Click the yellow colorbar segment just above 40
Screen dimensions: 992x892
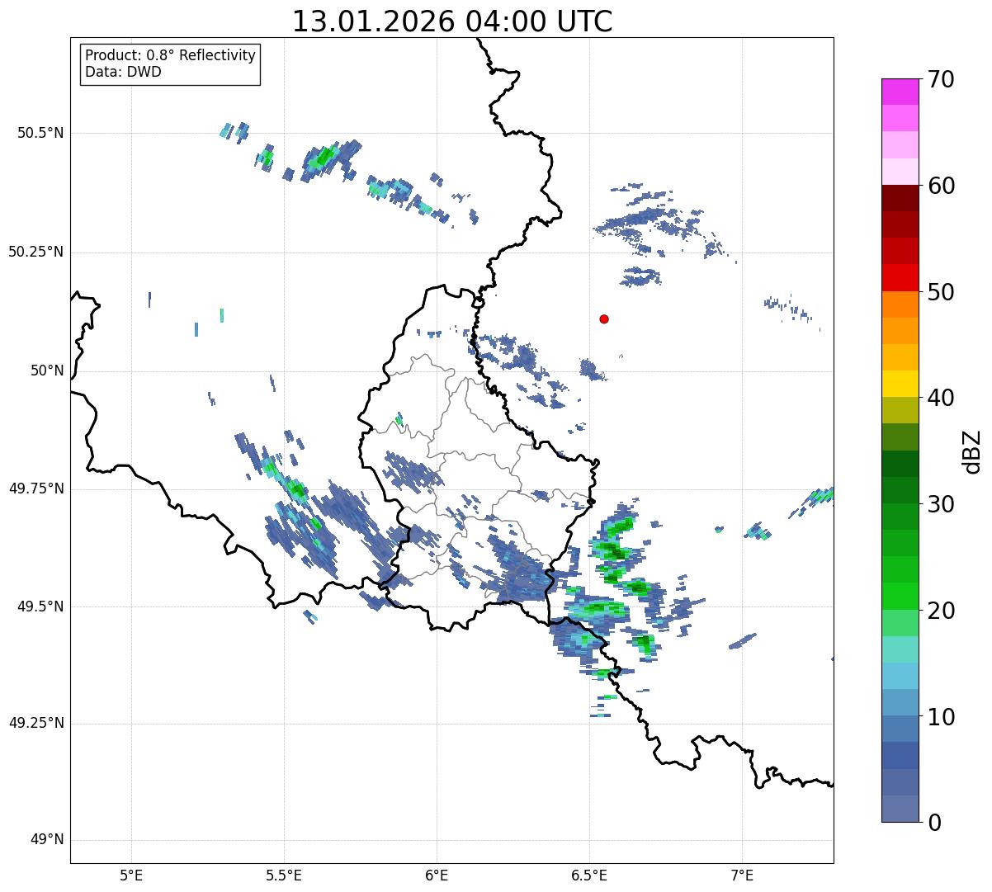coord(900,384)
